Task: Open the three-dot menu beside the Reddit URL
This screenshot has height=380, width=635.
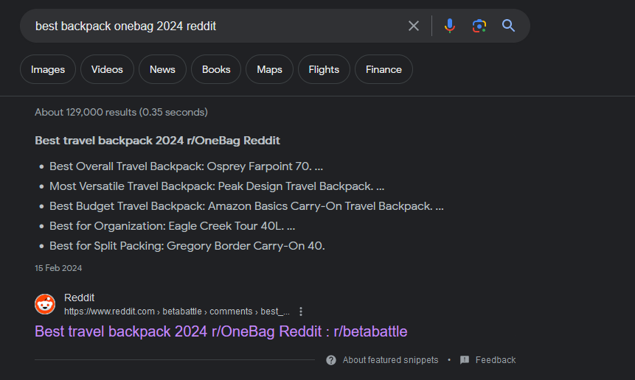Action: click(300, 312)
